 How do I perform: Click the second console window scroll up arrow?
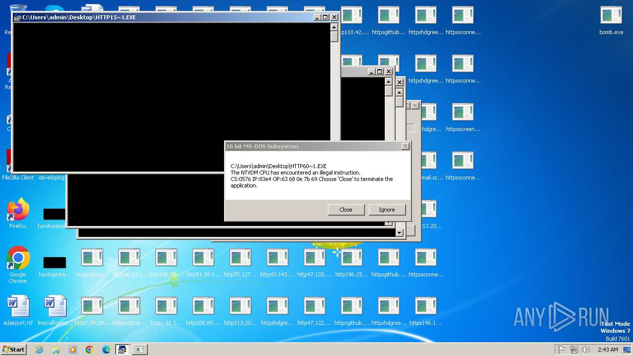389,82
